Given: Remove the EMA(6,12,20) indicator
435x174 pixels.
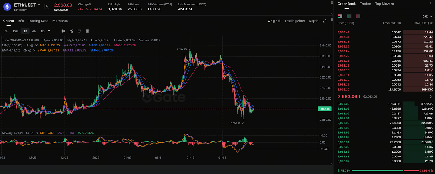Looking at the screenshot, I should (x=34, y=51).
